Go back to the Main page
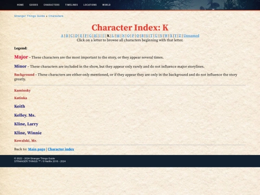The width and height of the screenshot is (260, 195). pos(37,149)
